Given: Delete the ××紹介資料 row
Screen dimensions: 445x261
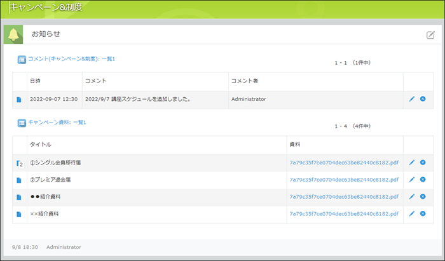Looking at the screenshot, I should pos(423,213).
